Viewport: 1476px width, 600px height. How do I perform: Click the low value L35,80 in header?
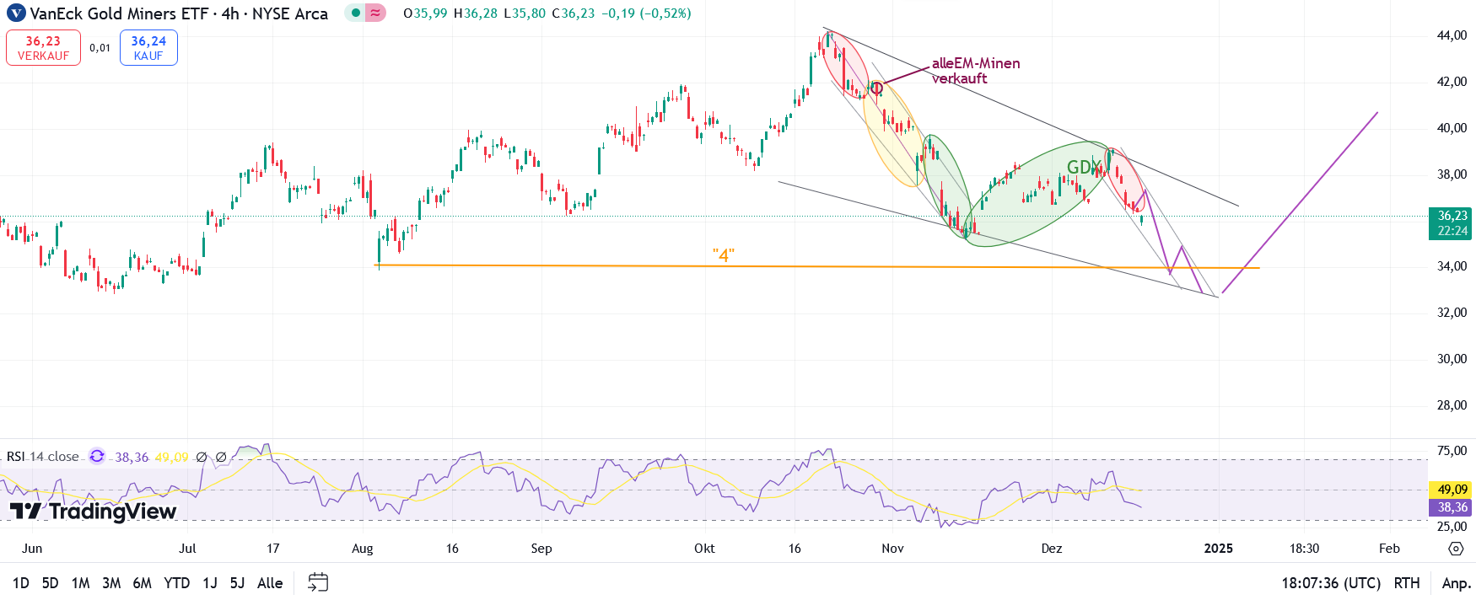click(x=525, y=13)
